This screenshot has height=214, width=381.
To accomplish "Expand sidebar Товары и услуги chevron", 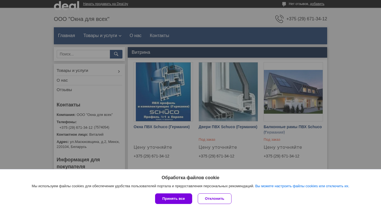I will click(x=119, y=71).
